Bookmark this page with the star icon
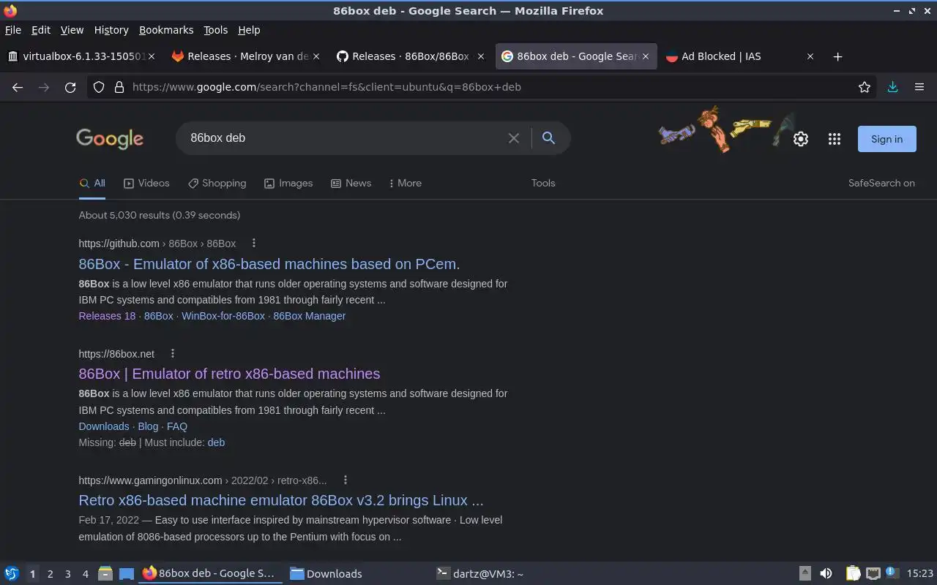 (x=865, y=87)
